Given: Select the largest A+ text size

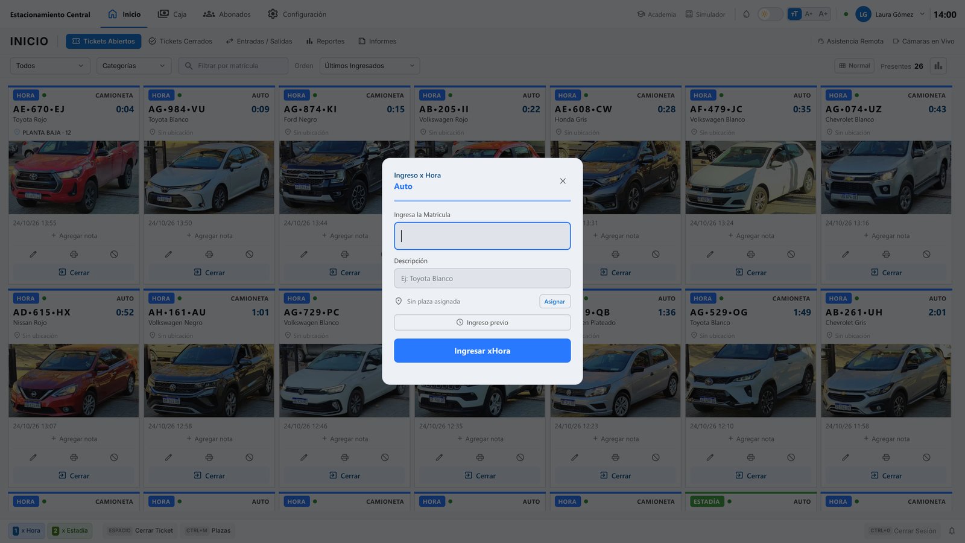Looking at the screenshot, I should (x=823, y=14).
